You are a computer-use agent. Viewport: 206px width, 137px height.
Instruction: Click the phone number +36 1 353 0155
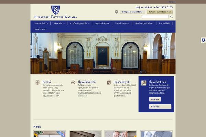coord(163,7)
